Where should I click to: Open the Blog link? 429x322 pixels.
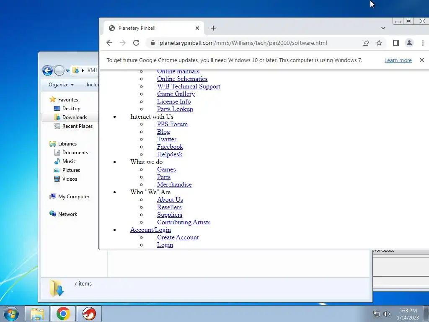click(163, 132)
